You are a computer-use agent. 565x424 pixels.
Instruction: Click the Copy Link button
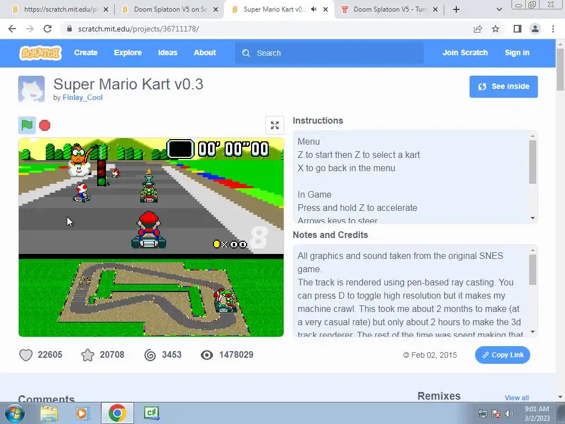tap(502, 355)
